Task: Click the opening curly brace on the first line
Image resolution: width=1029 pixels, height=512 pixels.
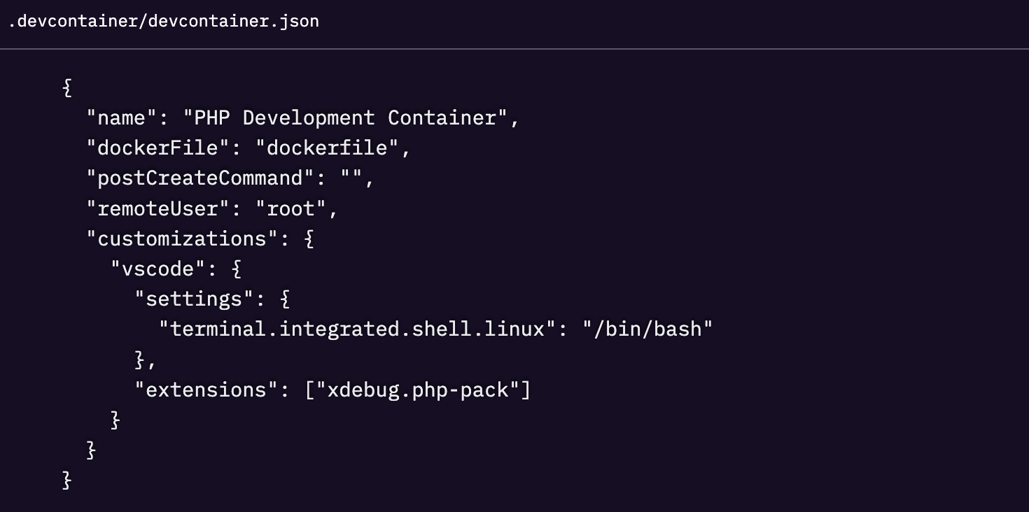Action: click(67, 87)
